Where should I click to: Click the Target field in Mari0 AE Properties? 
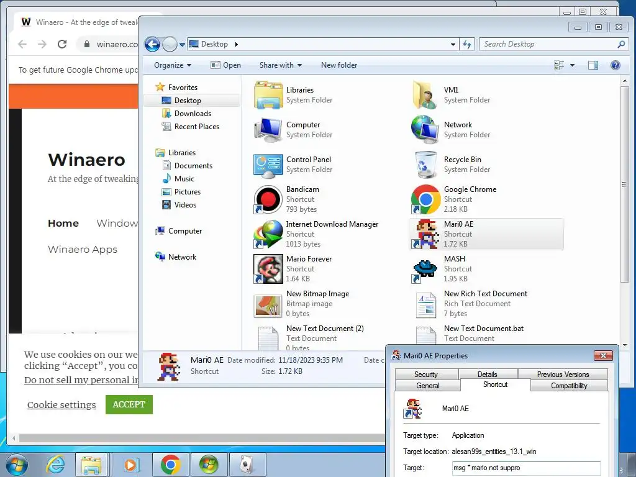pyautogui.click(x=527, y=468)
